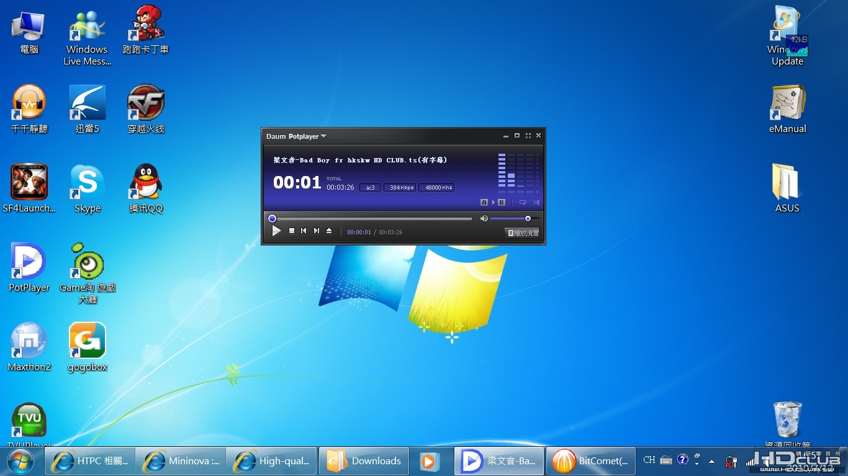This screenshot has height=476, width=848.
Task: Click the 384 Kbps bitrate label
Action: 400,187
